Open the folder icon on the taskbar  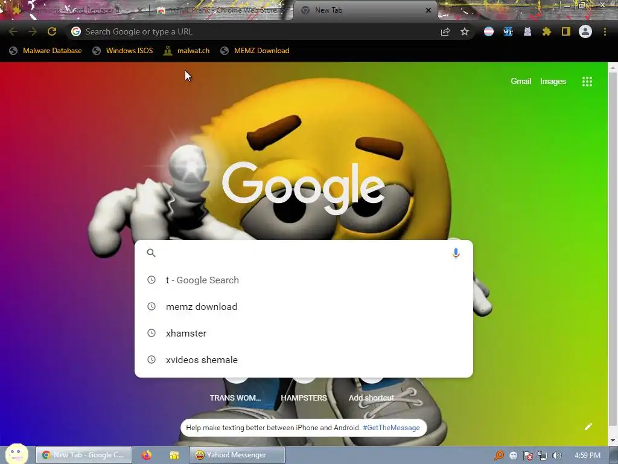174,455
